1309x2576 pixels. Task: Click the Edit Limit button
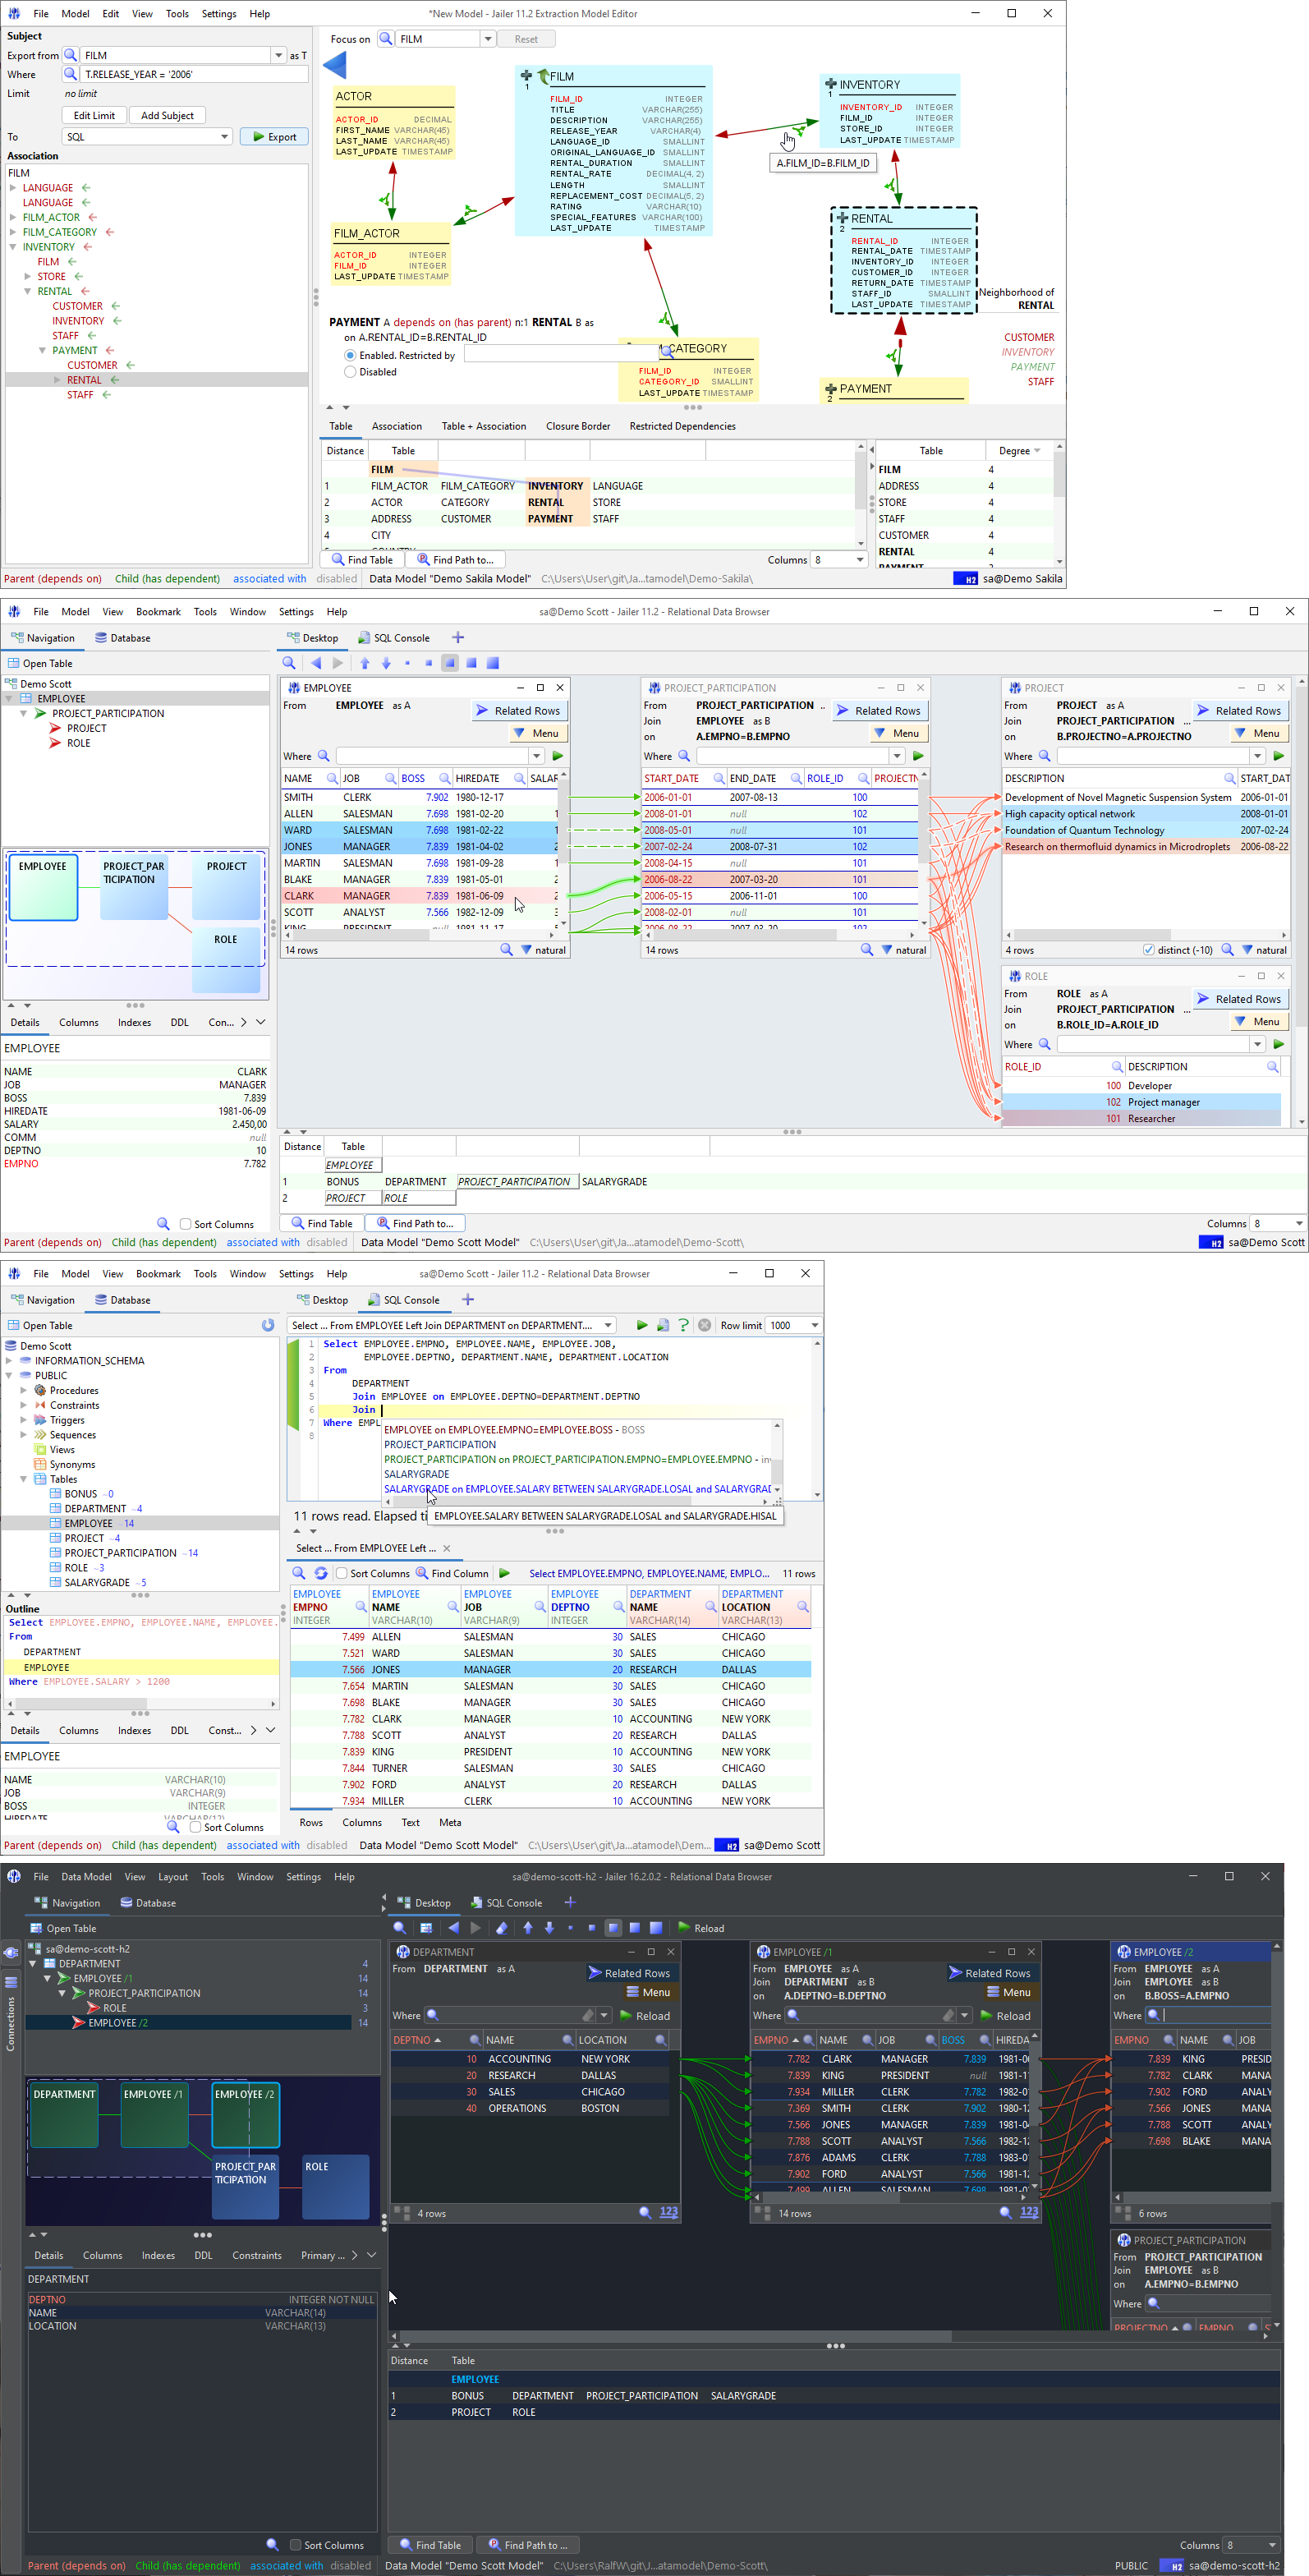(94, 116)
